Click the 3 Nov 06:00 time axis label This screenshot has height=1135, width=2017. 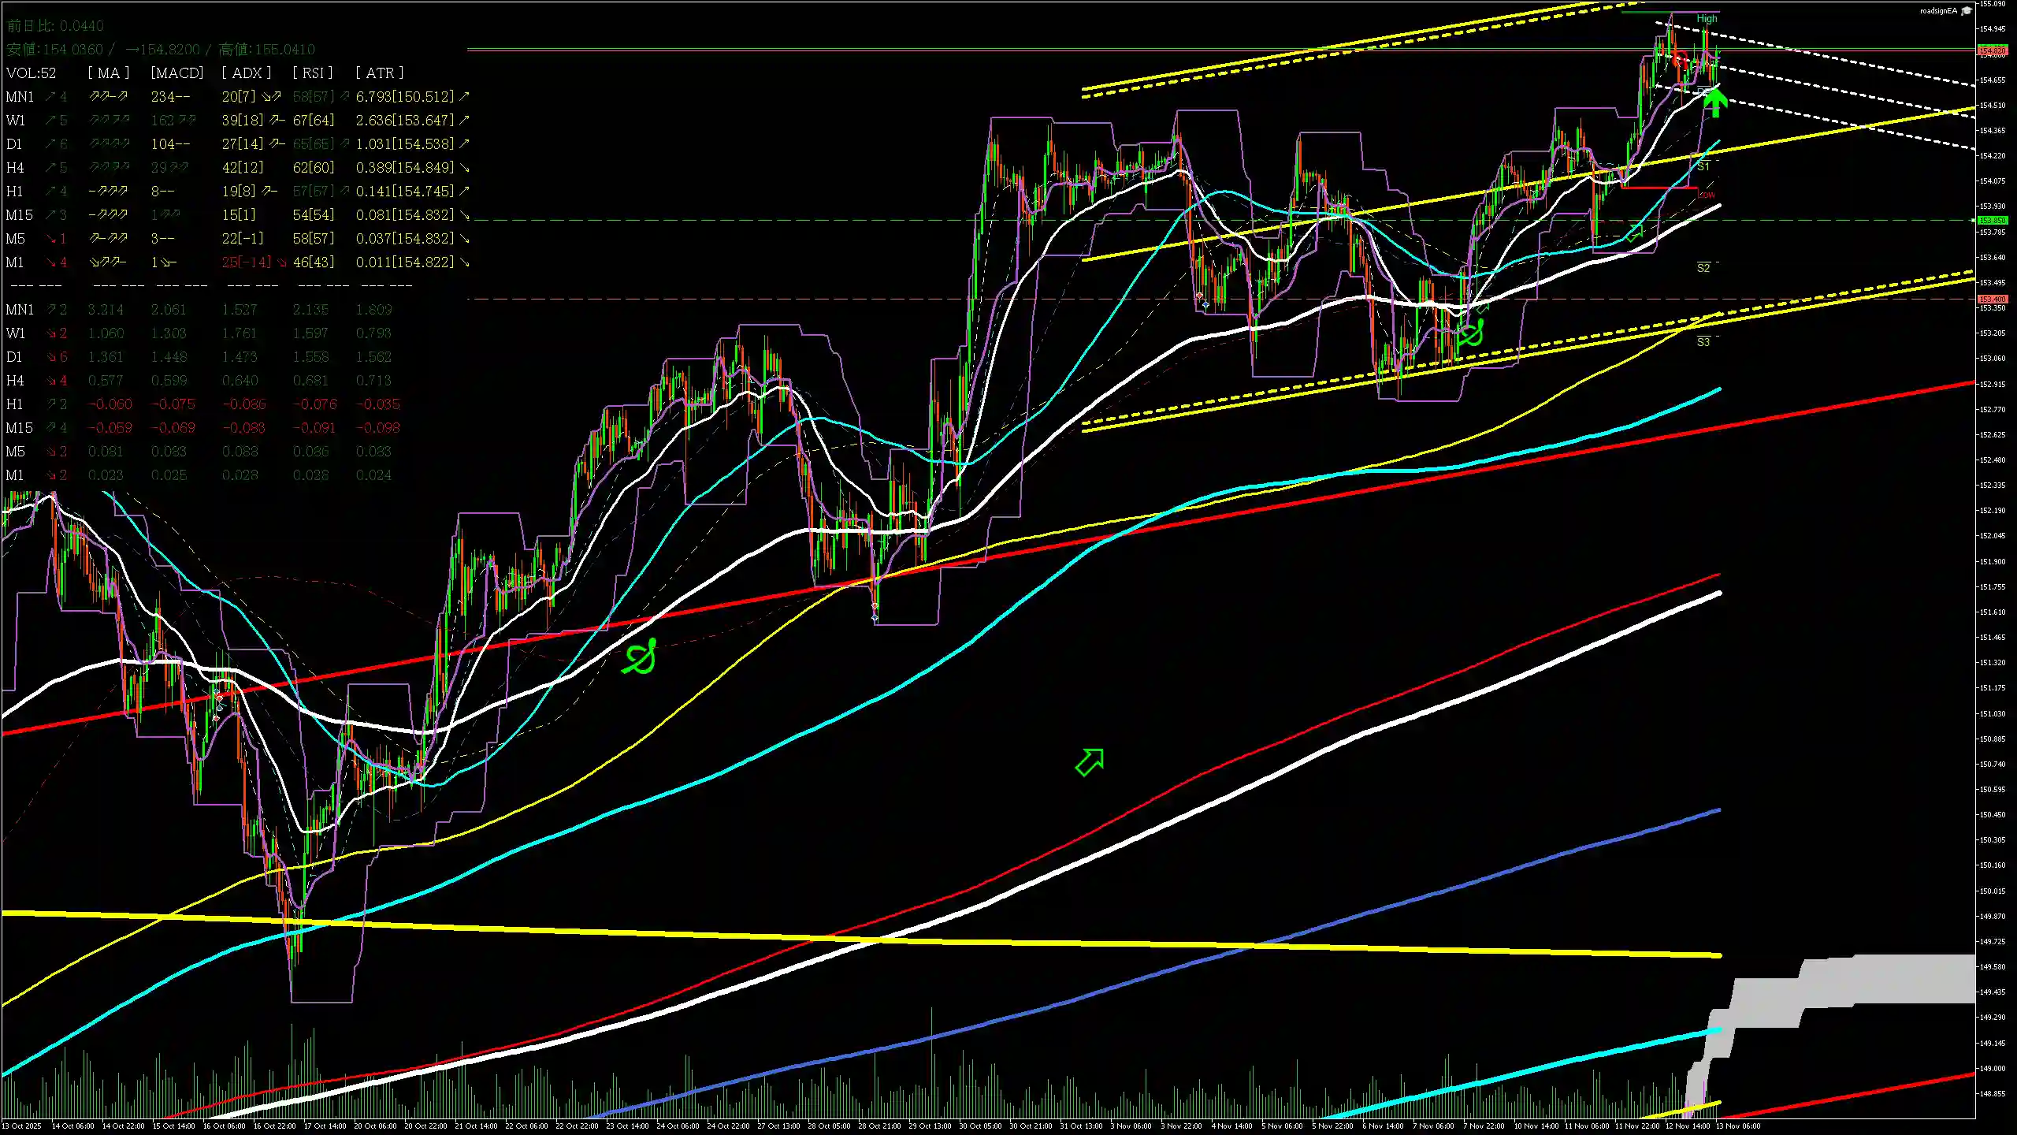tap(1131, 1126)
